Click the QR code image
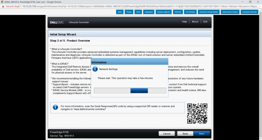Image resolution: width=262 pixels, height=140 pixels. tap(197, 113)
